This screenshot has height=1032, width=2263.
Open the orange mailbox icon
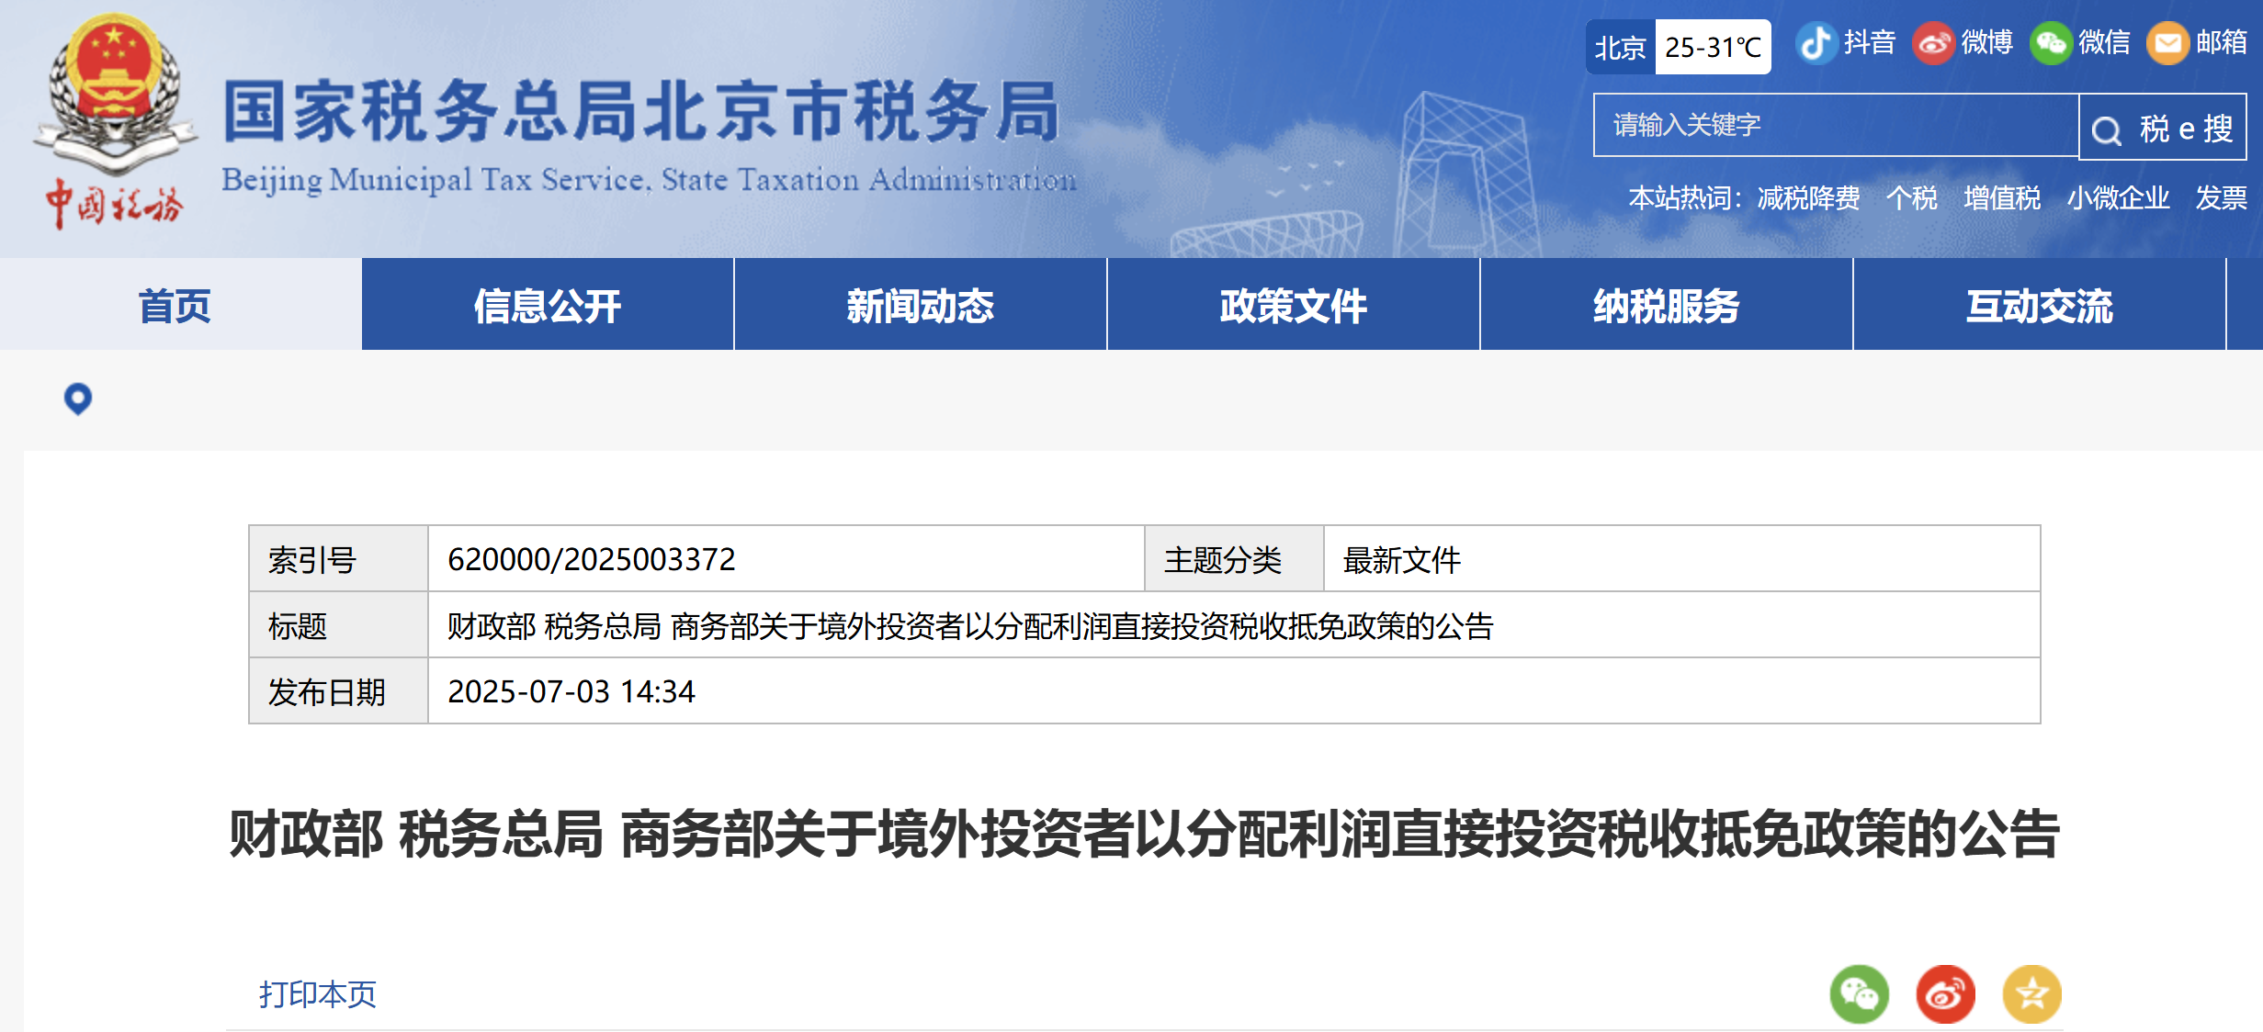point(2167,43)
